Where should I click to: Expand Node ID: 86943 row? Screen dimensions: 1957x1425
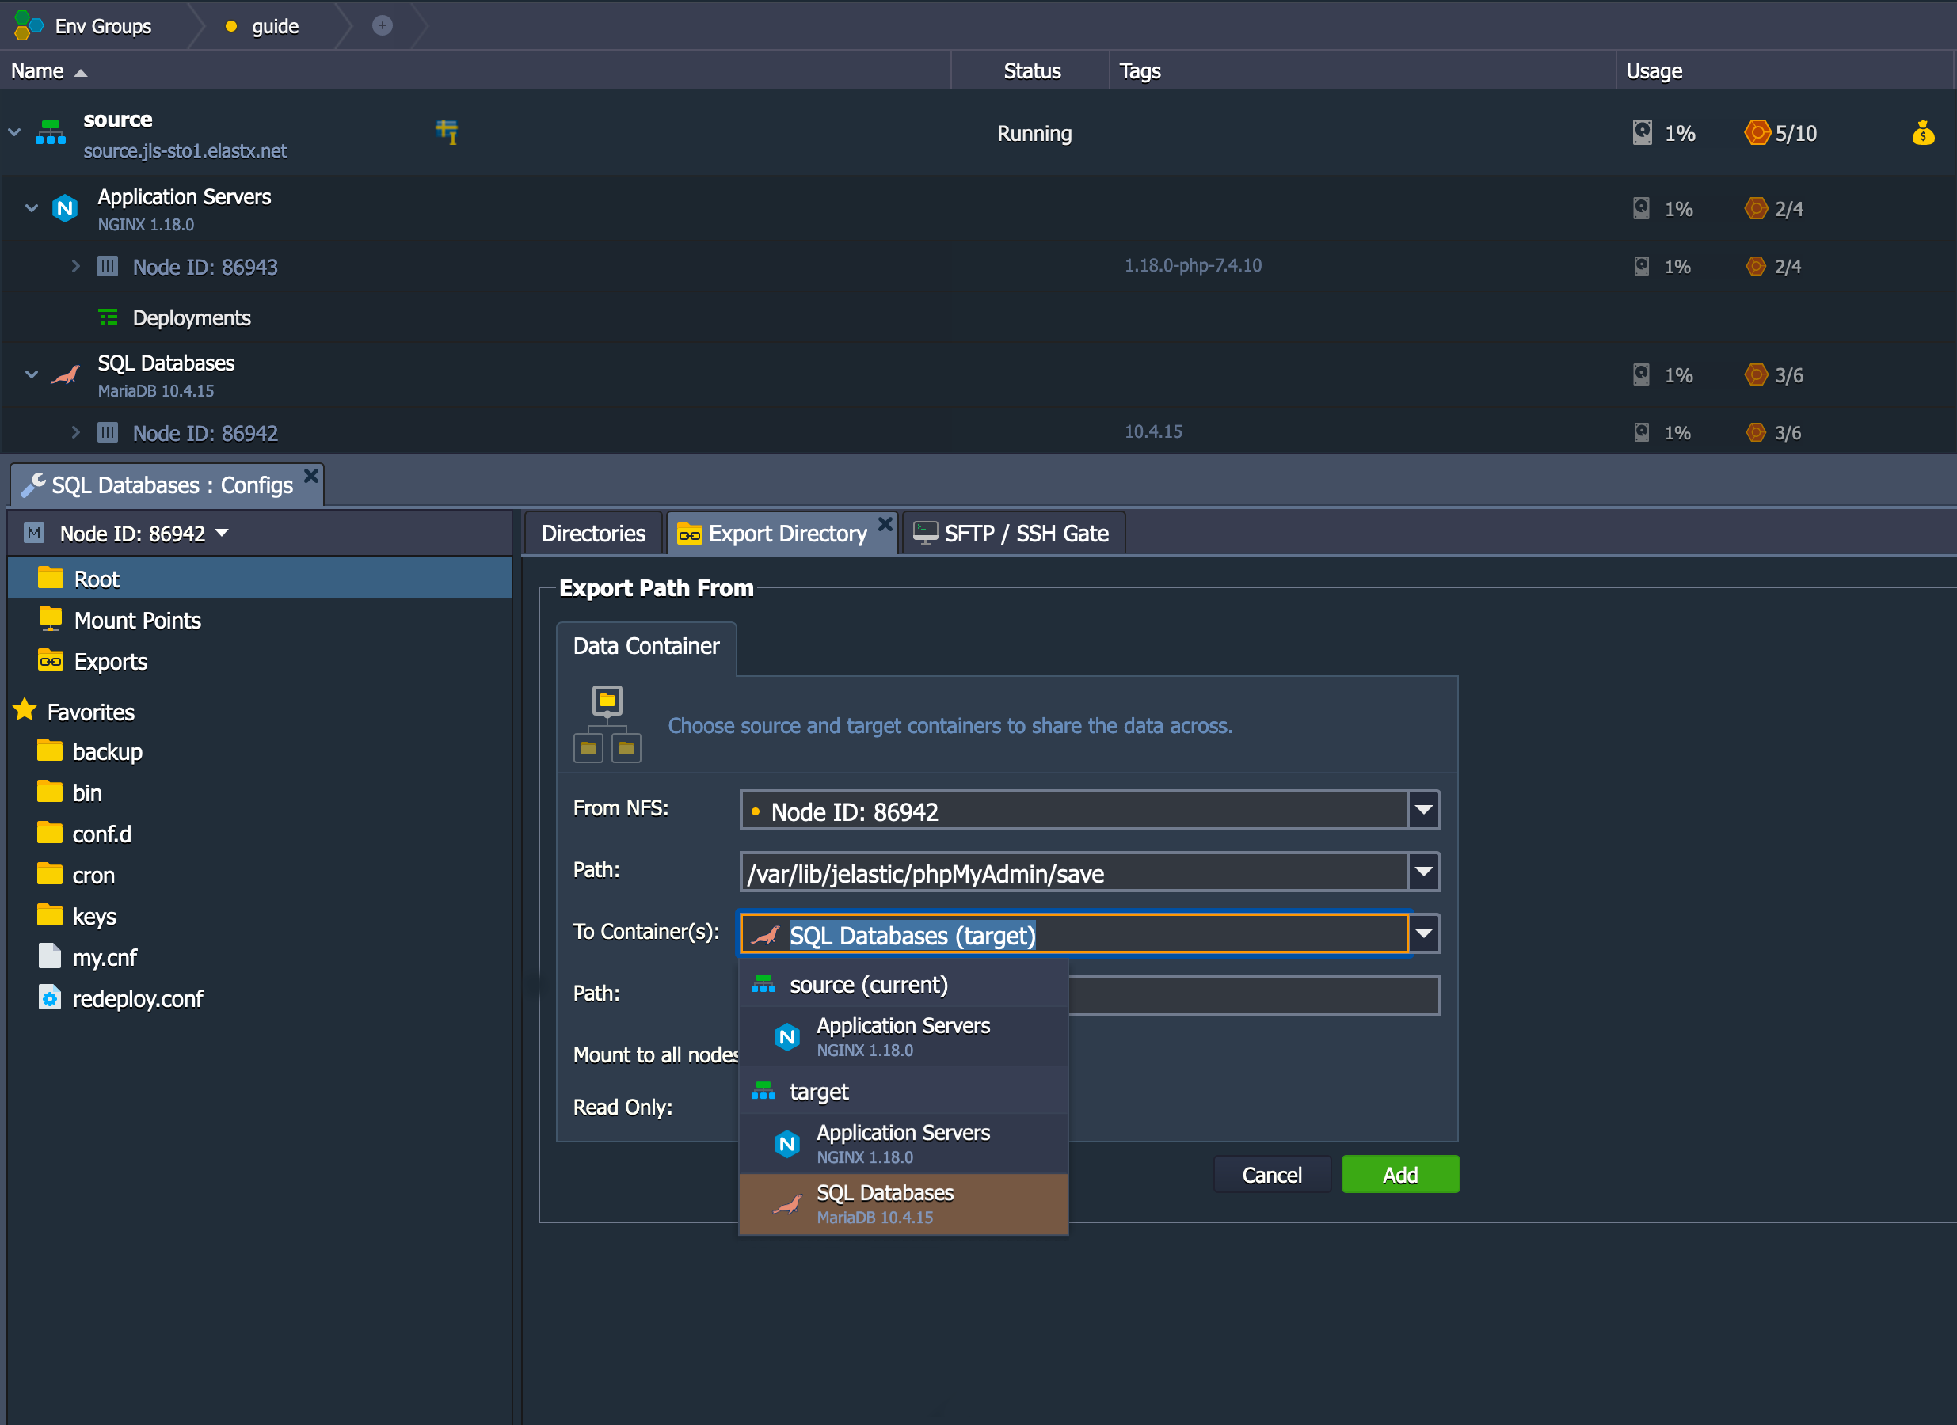coord(75,266)
